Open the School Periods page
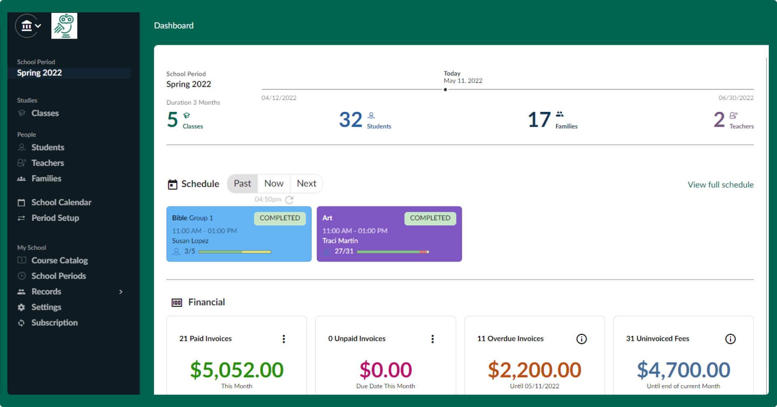 [x=58, y=276]
